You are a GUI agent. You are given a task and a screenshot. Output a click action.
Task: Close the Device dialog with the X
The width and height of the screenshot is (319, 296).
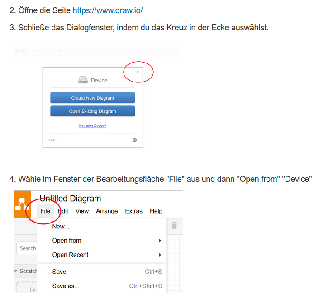tap(138, 72)
